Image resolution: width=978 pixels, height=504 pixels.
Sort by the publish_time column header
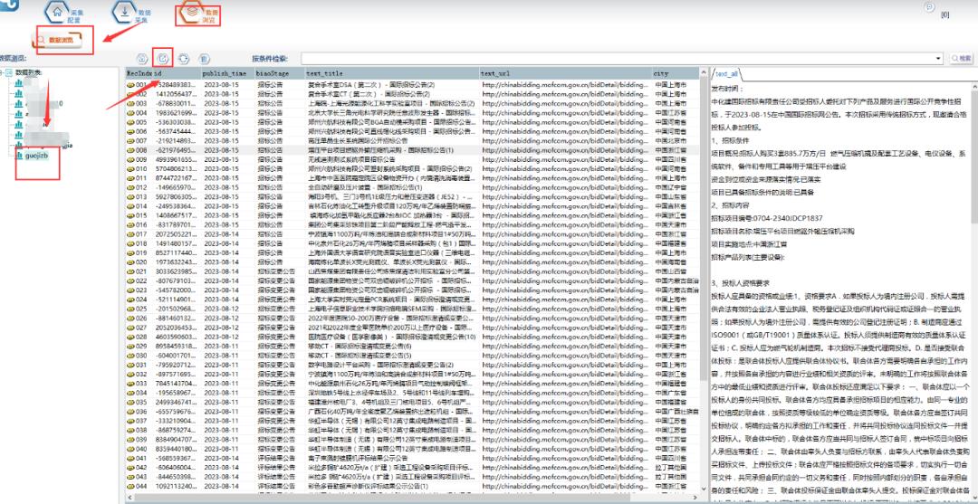(227, 73)
